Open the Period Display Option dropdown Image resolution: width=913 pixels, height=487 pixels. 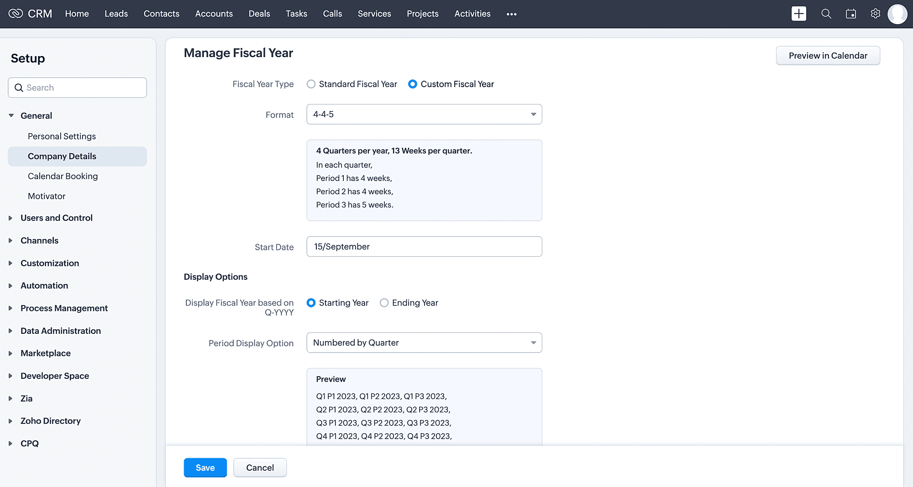[424, 342]
